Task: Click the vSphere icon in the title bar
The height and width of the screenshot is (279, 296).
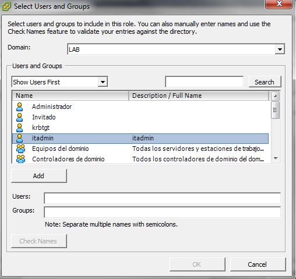Action: (6, 6)
